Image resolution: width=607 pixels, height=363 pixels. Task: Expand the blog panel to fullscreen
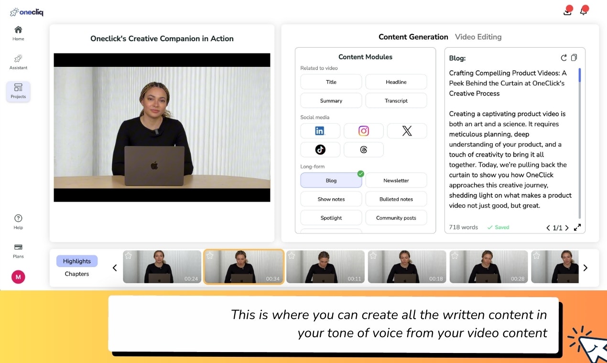click(x=577, y=228)
